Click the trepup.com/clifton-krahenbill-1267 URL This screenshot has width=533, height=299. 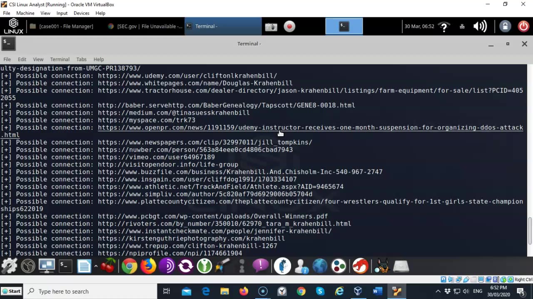pos(187,246)
